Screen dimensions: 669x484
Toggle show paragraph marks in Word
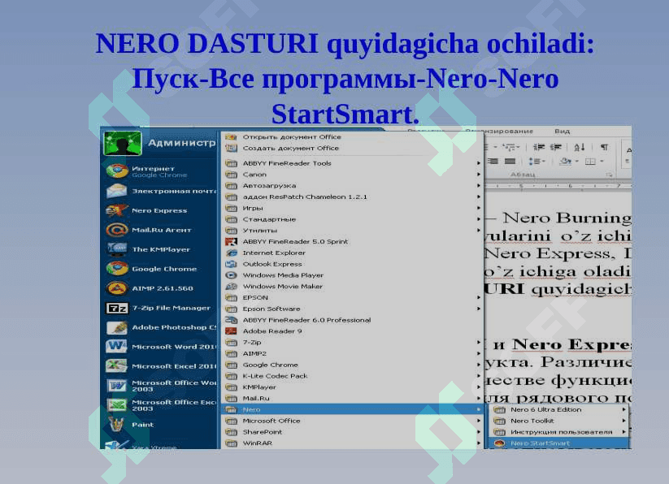[x=604, y=148]
